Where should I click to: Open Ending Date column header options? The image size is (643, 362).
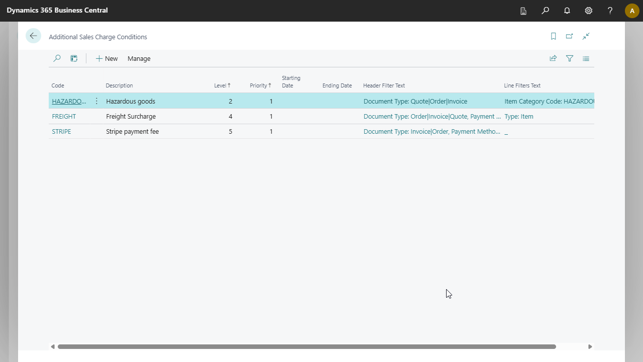[x=337, y=85]
